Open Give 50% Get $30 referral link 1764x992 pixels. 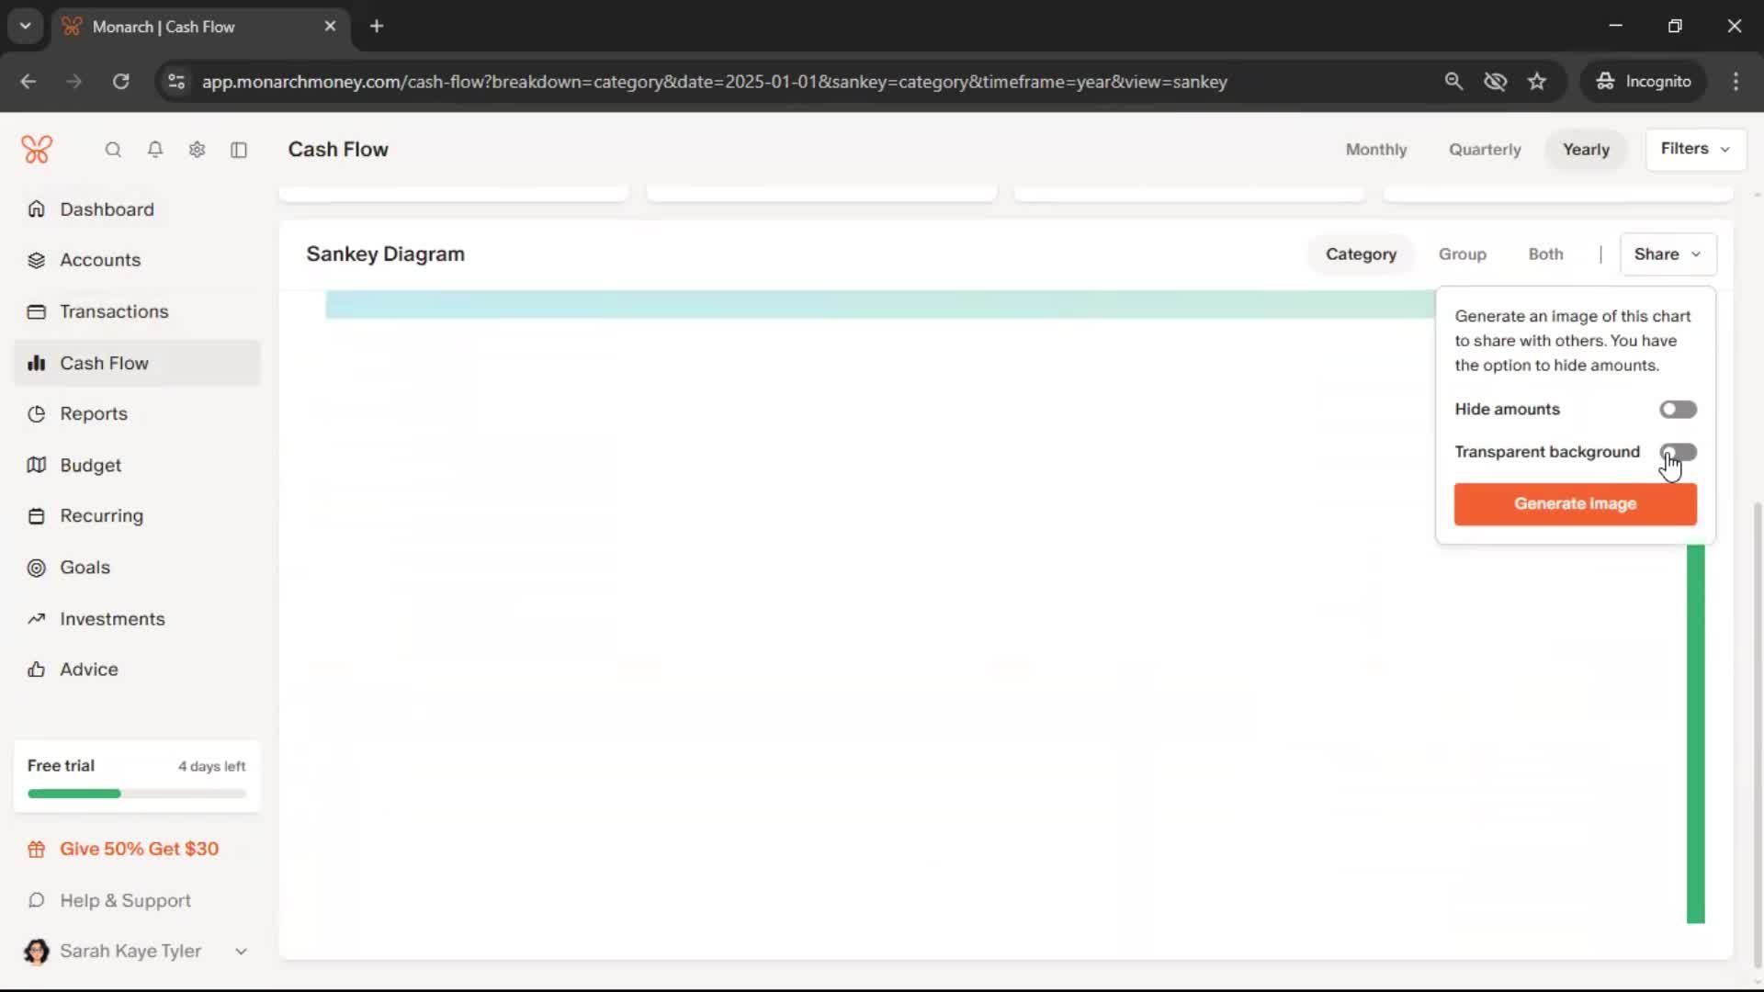[138, 850]
